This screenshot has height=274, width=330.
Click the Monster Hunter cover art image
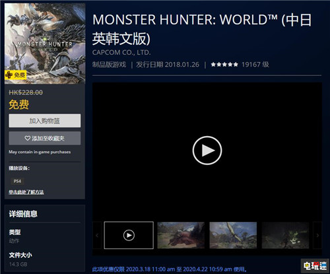click(45, 44)
